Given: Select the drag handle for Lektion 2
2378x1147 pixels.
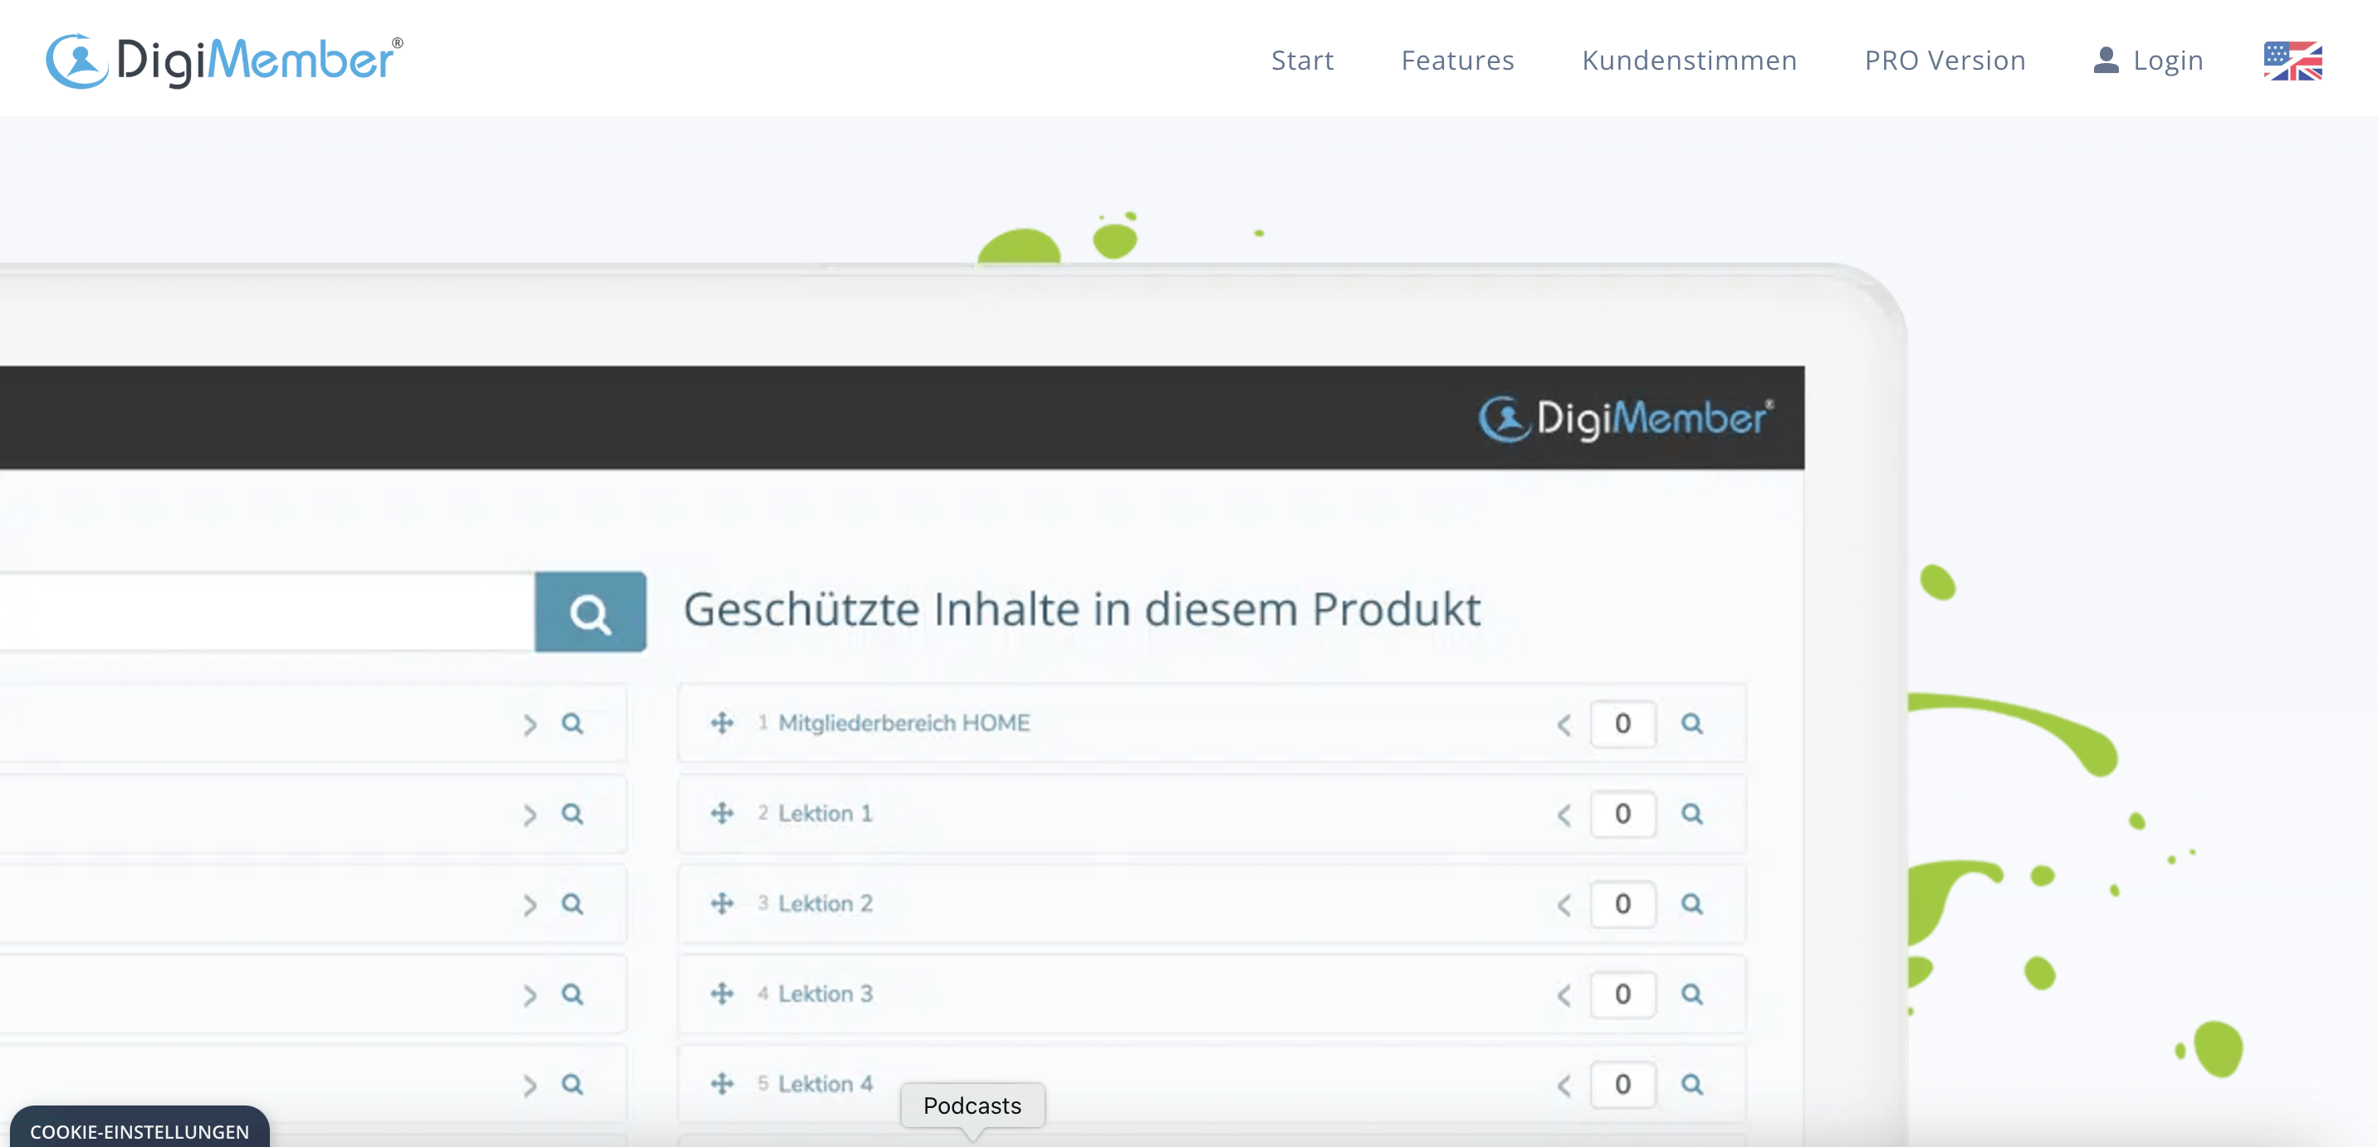Looking at the screenshot, I should pyautogui.click(x=724, y=905).
